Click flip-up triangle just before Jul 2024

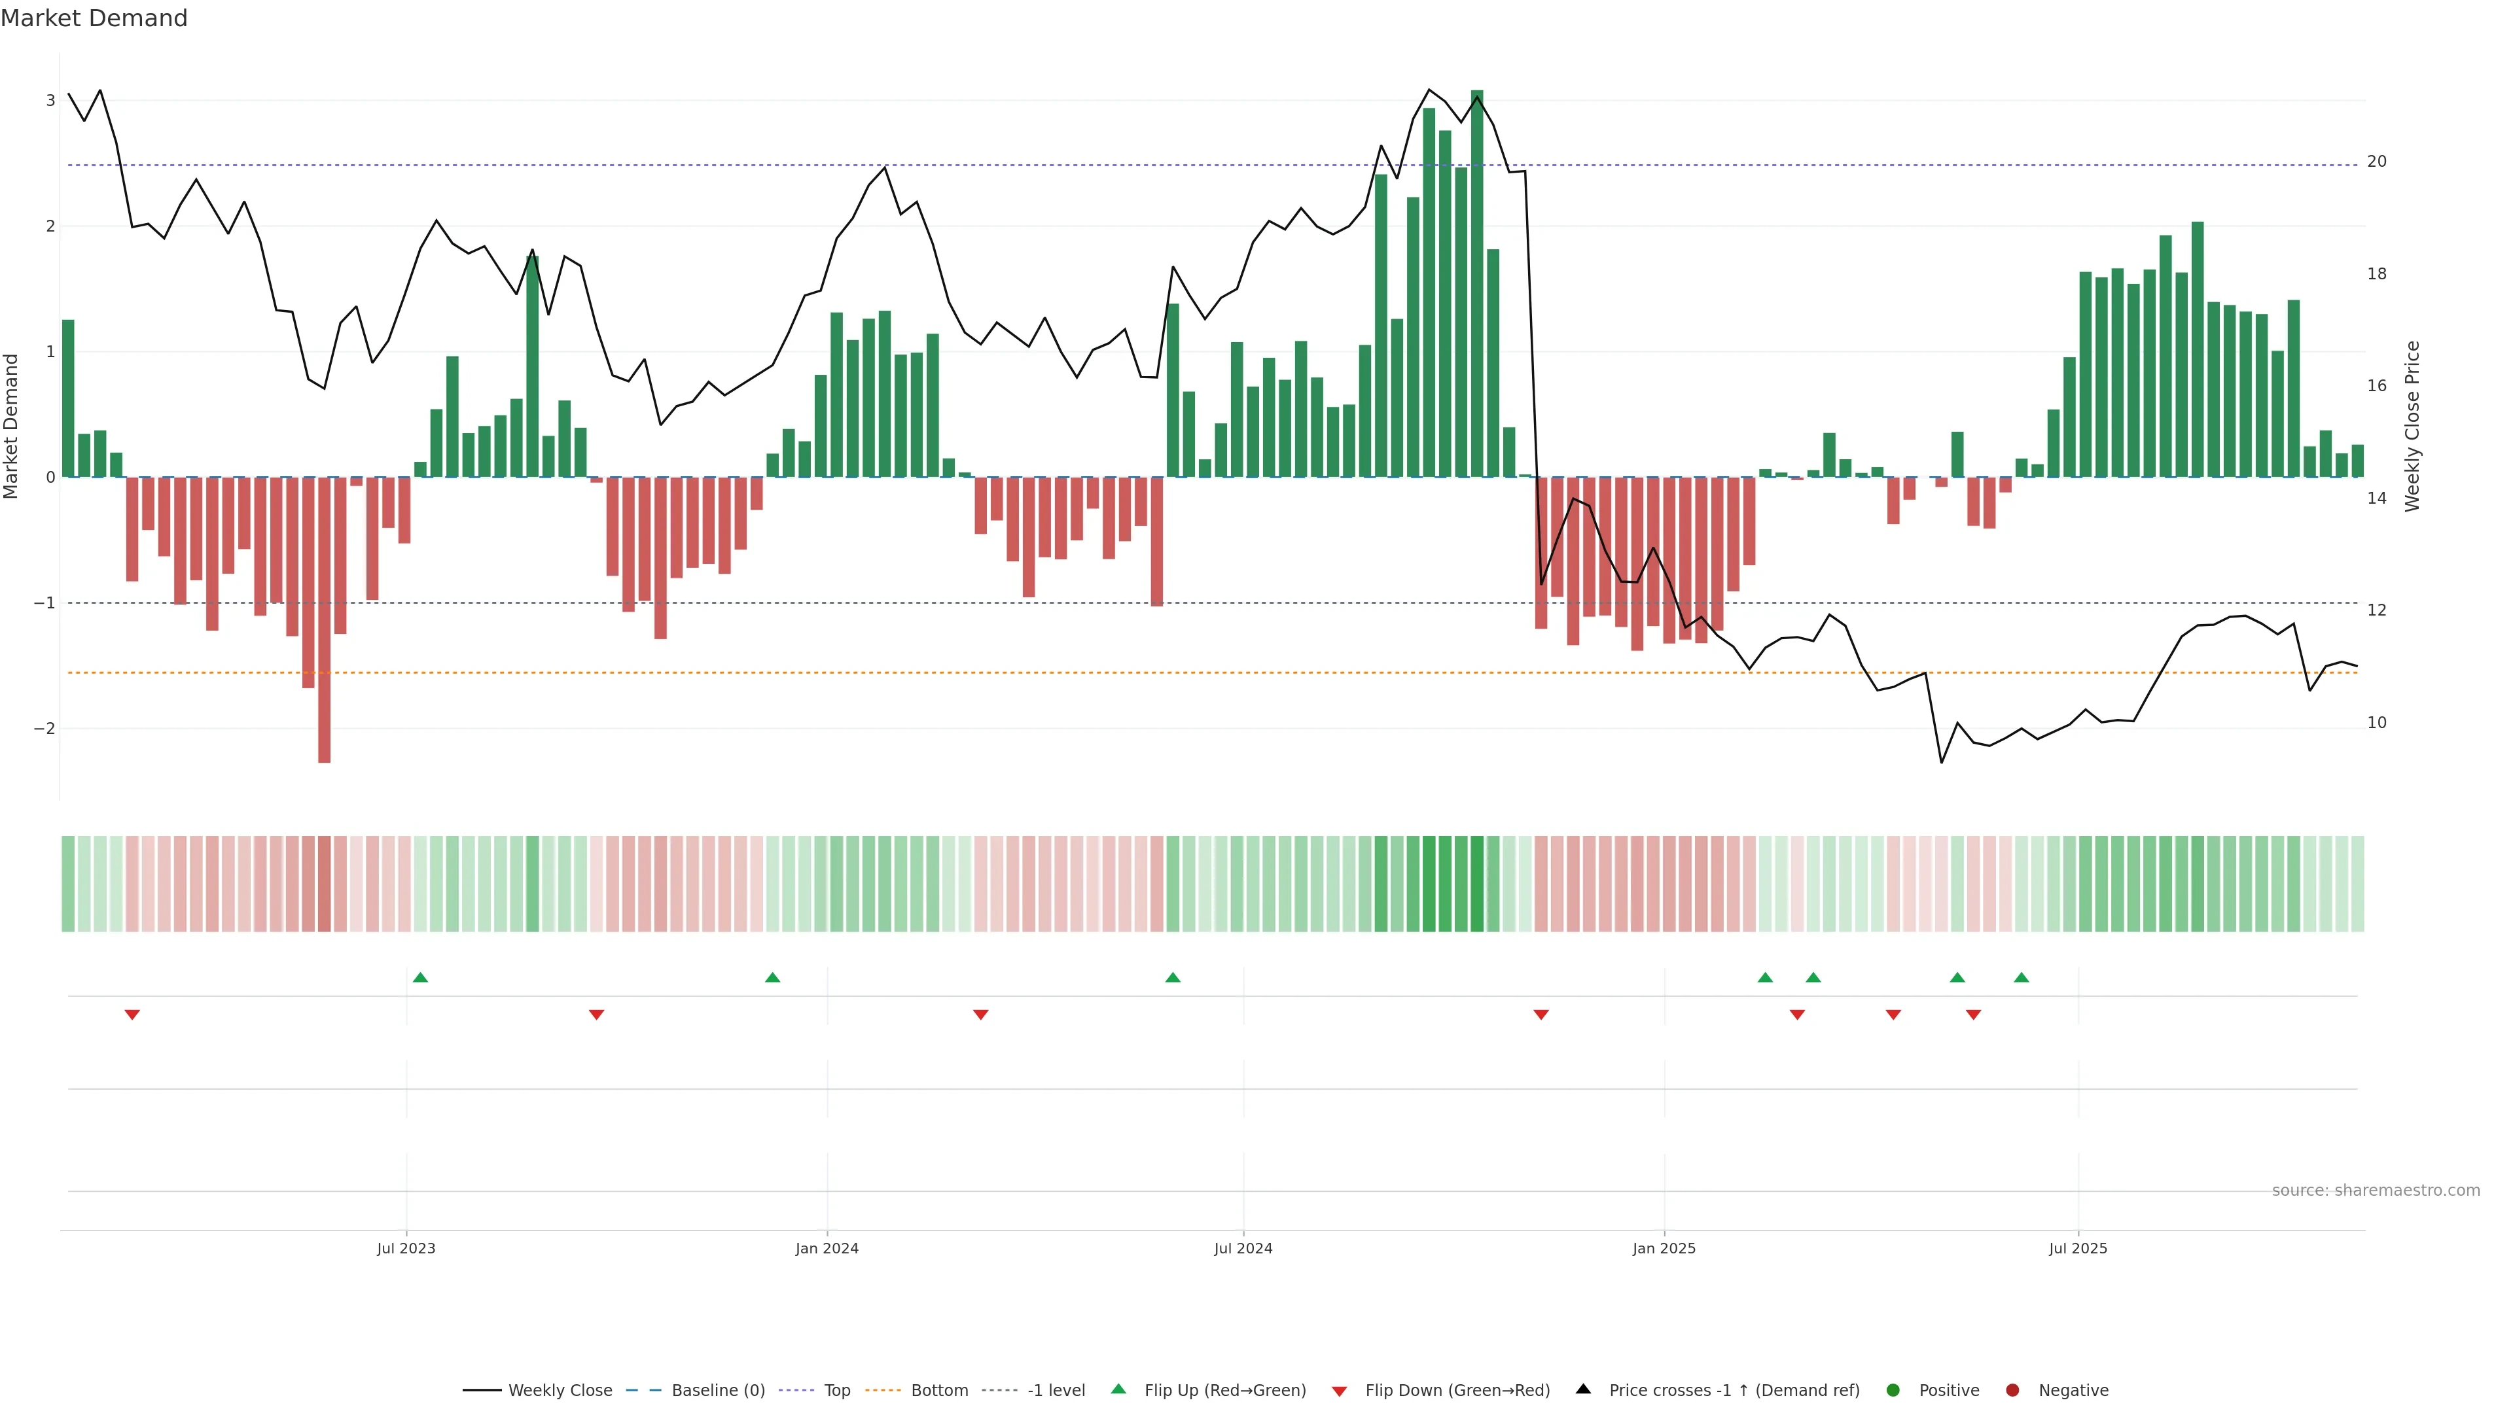click(x=1173, y=977)
